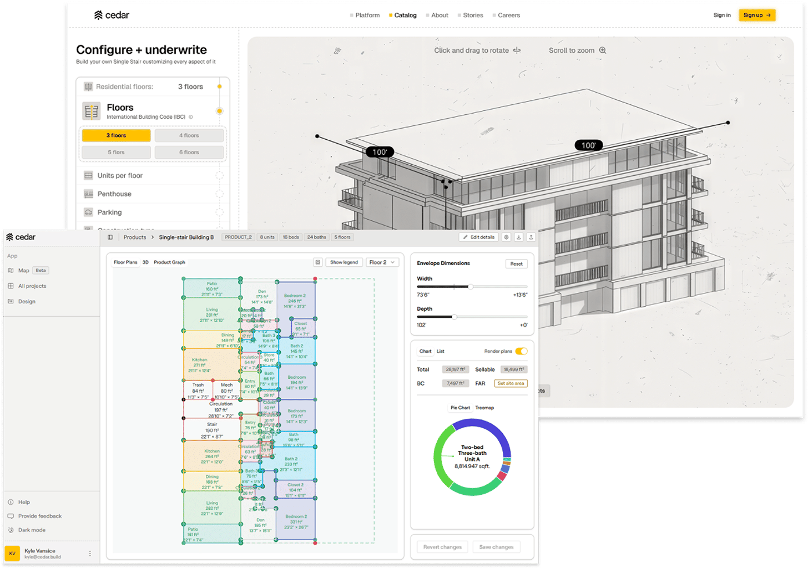This screenshot has width=808, height=568.
Task: Open the settings gear beside Edit details
Action: point(506,237)
